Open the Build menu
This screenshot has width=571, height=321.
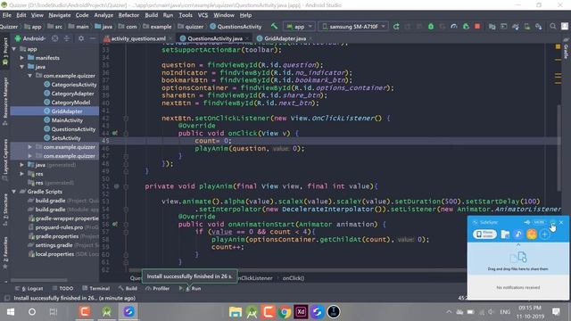pos(151,15)
